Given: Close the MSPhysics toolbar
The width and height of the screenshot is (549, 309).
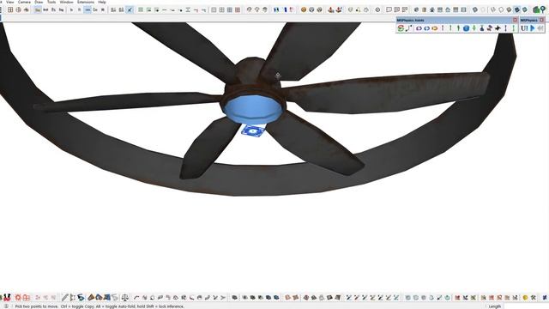Looking at the screenshot, I should pos(541,20).
